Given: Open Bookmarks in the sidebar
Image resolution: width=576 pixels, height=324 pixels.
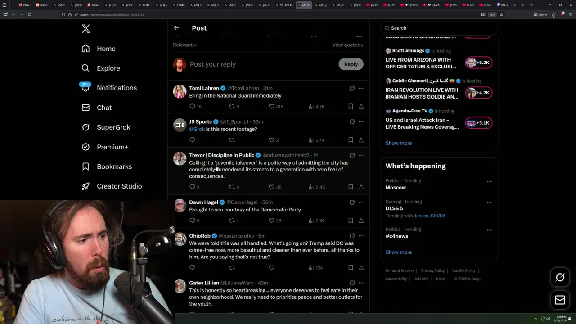Looking at the screenshot, I should pyautogui.click(x=107, y=166).
